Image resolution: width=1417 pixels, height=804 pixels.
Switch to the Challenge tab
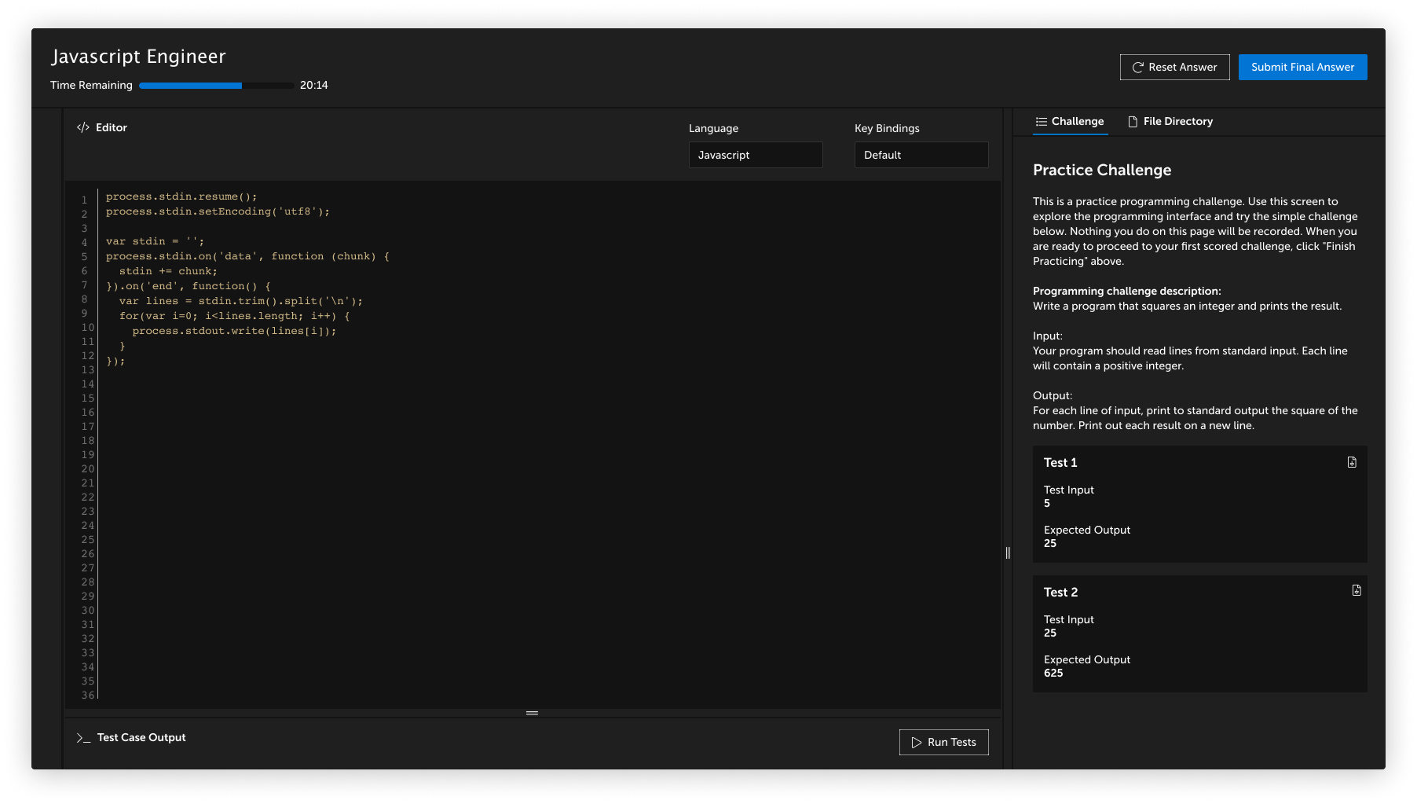pyautogui.click(x=1070, y=121)
